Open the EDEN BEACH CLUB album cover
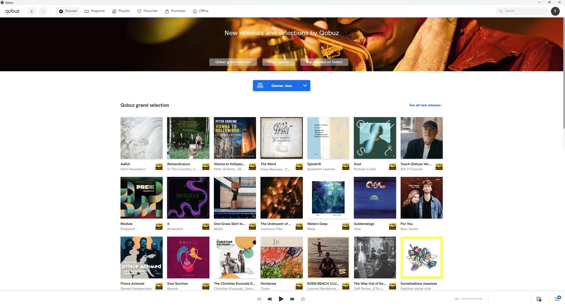The height and width of the screenshot is (307, 565). [328, 258]
